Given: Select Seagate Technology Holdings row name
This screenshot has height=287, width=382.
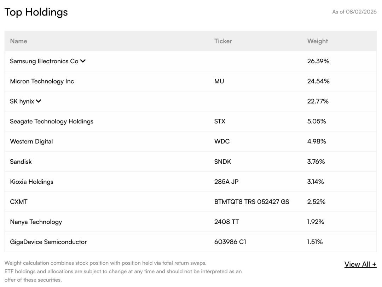Looking at the screenshot, I should point(52,122).
